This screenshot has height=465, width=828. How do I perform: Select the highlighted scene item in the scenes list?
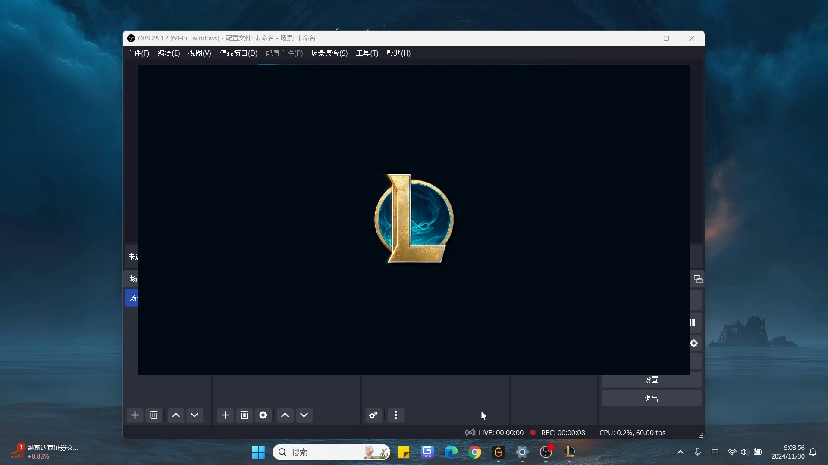(x=132, y=298)
